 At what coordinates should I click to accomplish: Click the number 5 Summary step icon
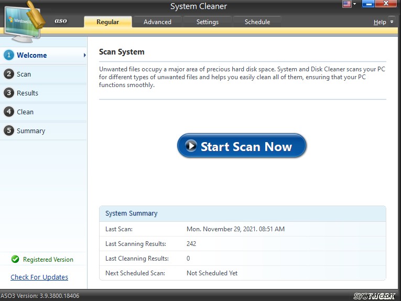pos(8,131)
